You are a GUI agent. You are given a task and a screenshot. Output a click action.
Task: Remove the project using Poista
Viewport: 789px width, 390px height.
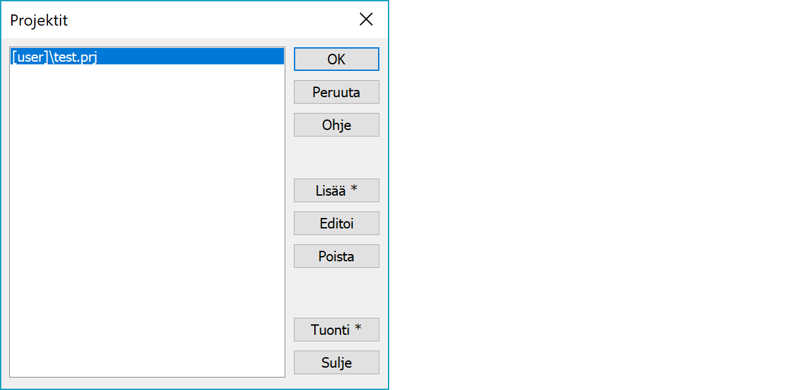tap(336, 256)
